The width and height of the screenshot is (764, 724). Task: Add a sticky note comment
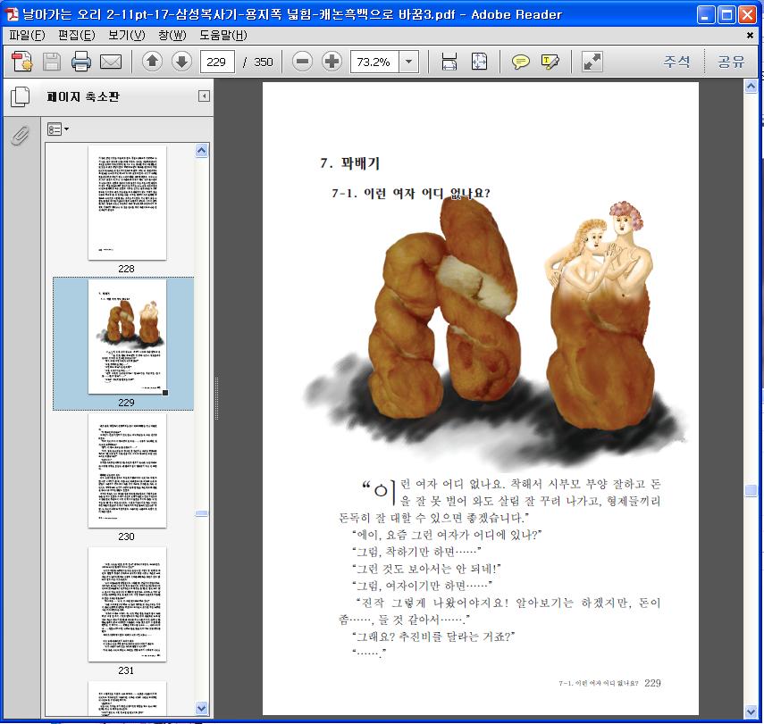(520, 62)
